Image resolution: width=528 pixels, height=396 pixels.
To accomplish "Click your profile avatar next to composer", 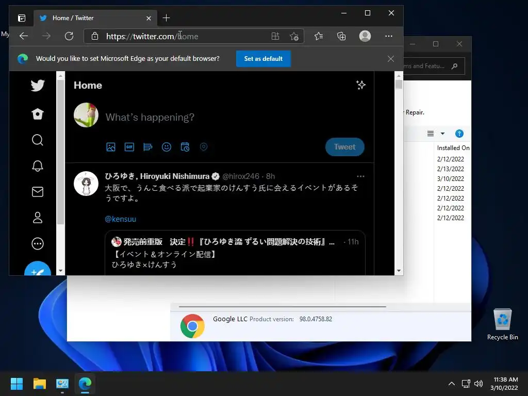I will click(86, 115).
